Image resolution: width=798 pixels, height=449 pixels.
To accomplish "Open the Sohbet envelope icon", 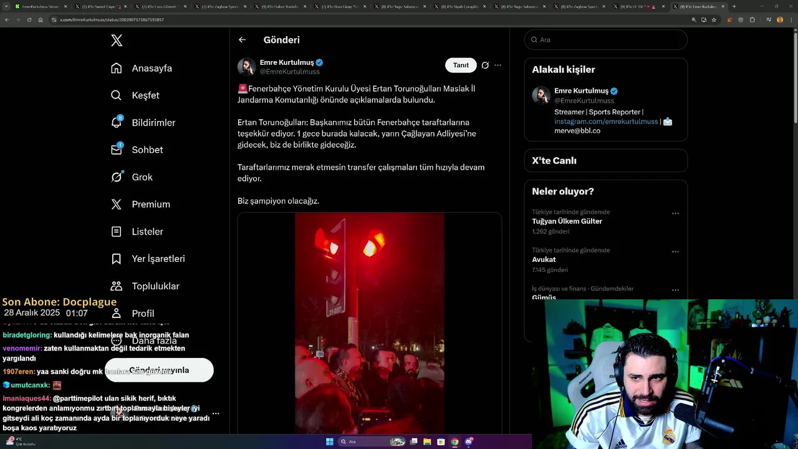I will pos(116,150).
